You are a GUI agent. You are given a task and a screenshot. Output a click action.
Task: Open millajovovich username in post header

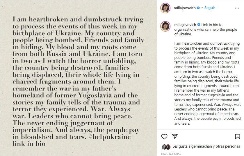click(x=185, y=8)
